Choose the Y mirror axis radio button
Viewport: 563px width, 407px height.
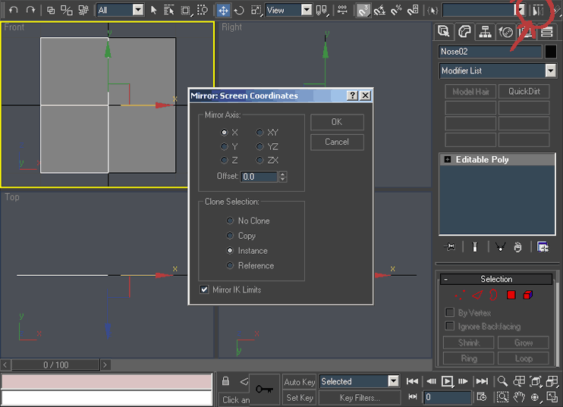click(224, 146)
